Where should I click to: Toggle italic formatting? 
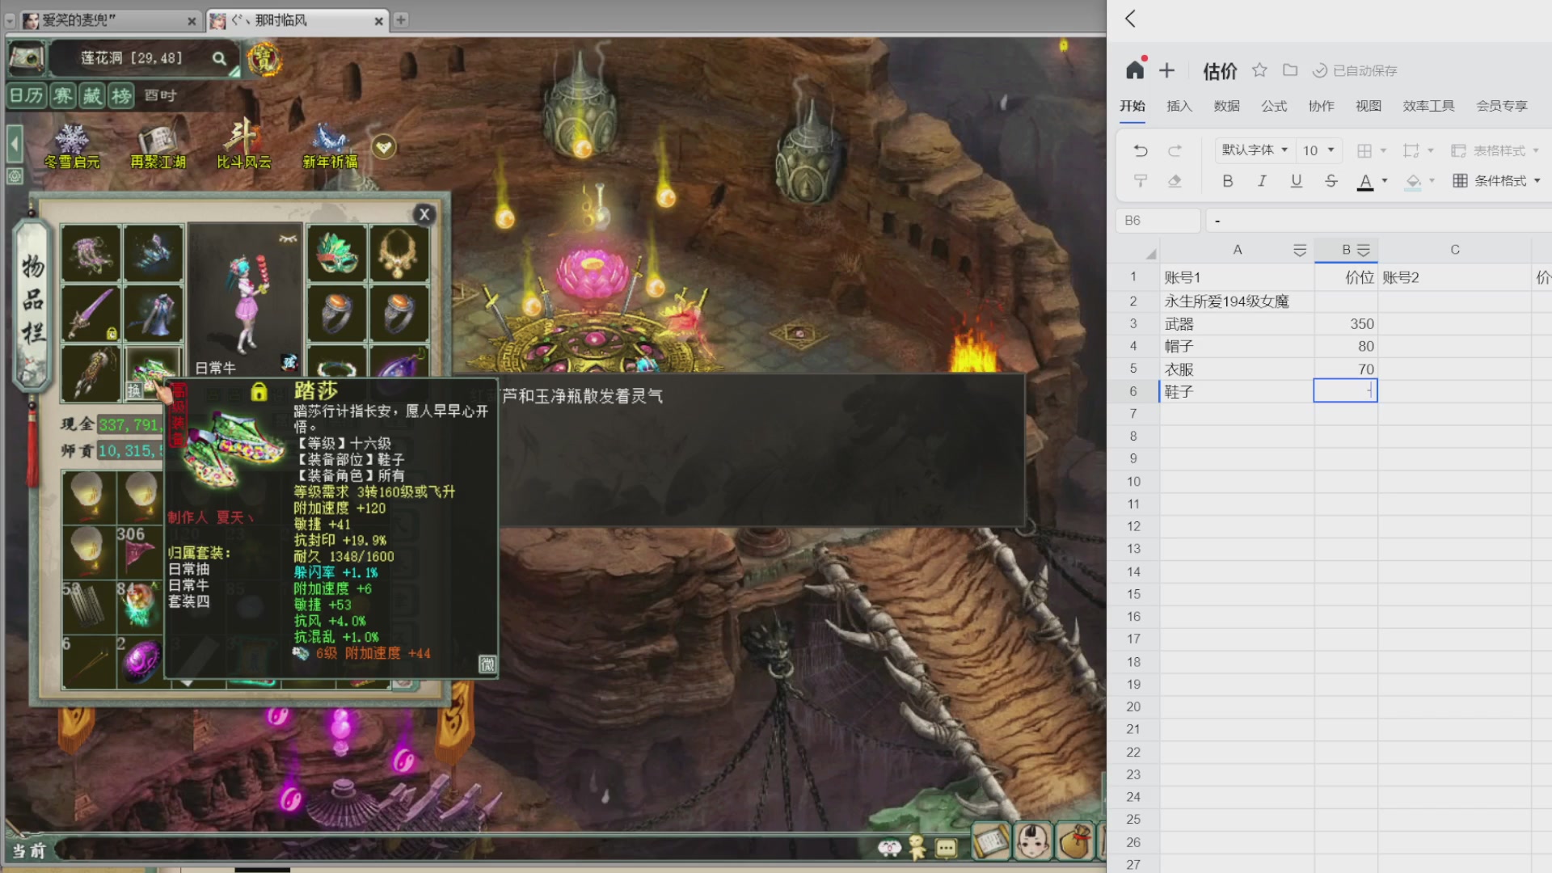[x=1262, y=181]
